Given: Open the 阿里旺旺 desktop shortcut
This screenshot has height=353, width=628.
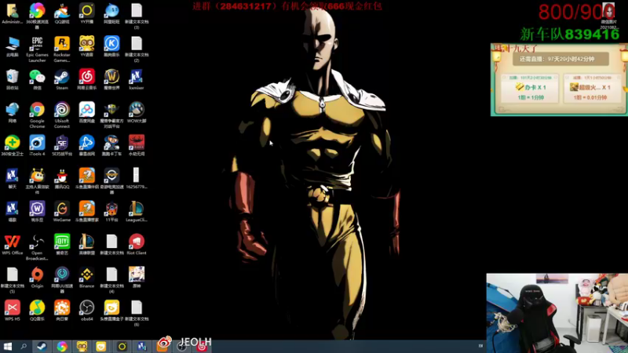Looking at the screenshot, I should (111, 13).
